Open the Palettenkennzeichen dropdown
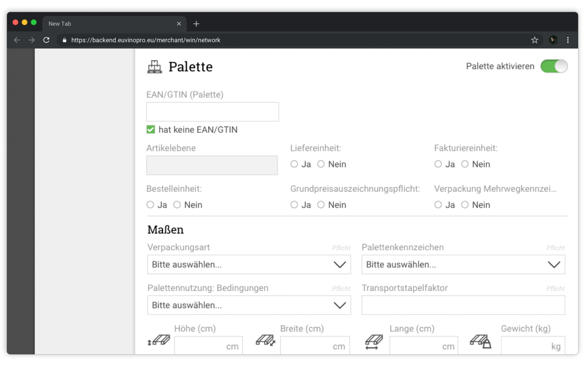 [x=463, y=265]
